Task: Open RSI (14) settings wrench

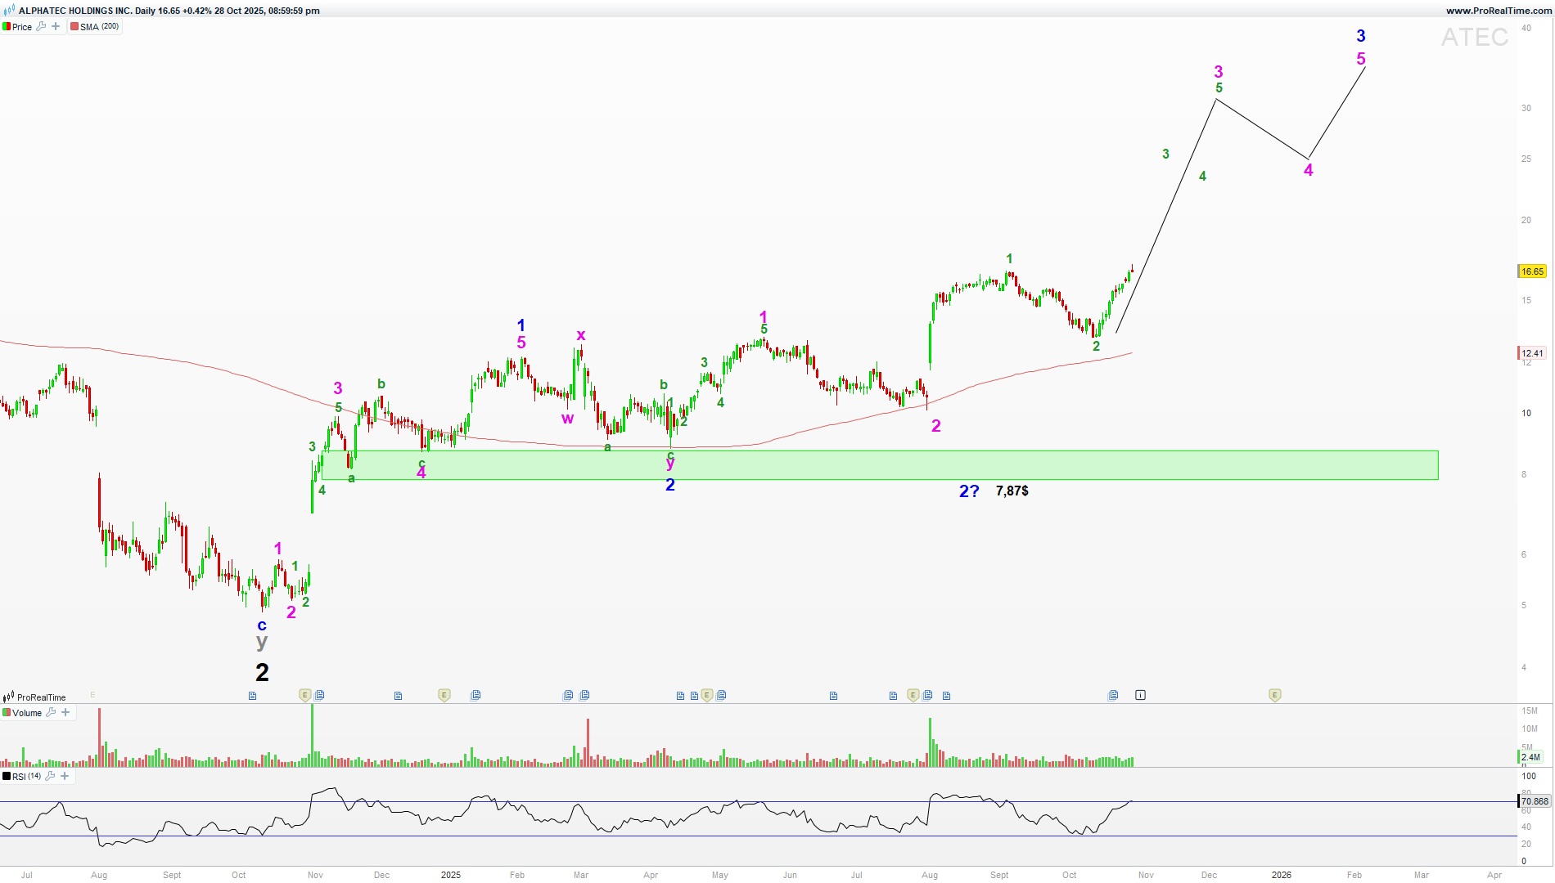Action: coord(50,776)
